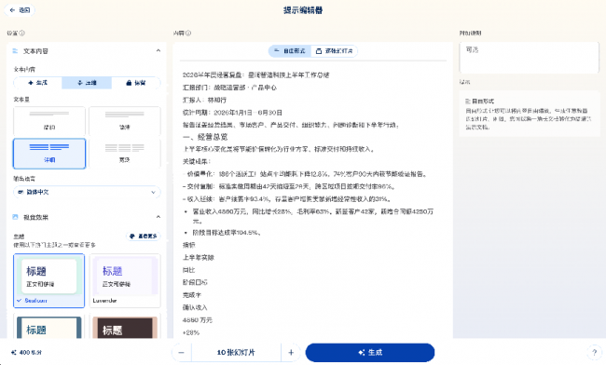606x365 pixels.
Task: Open the 输出语言 dropdown showing 简体中文
Action: pyautogui.click(x=87, y=192)
